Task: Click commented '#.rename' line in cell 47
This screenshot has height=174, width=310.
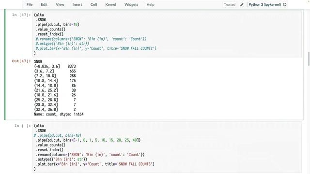Action: pyautogui.click(x=91, y=39)
